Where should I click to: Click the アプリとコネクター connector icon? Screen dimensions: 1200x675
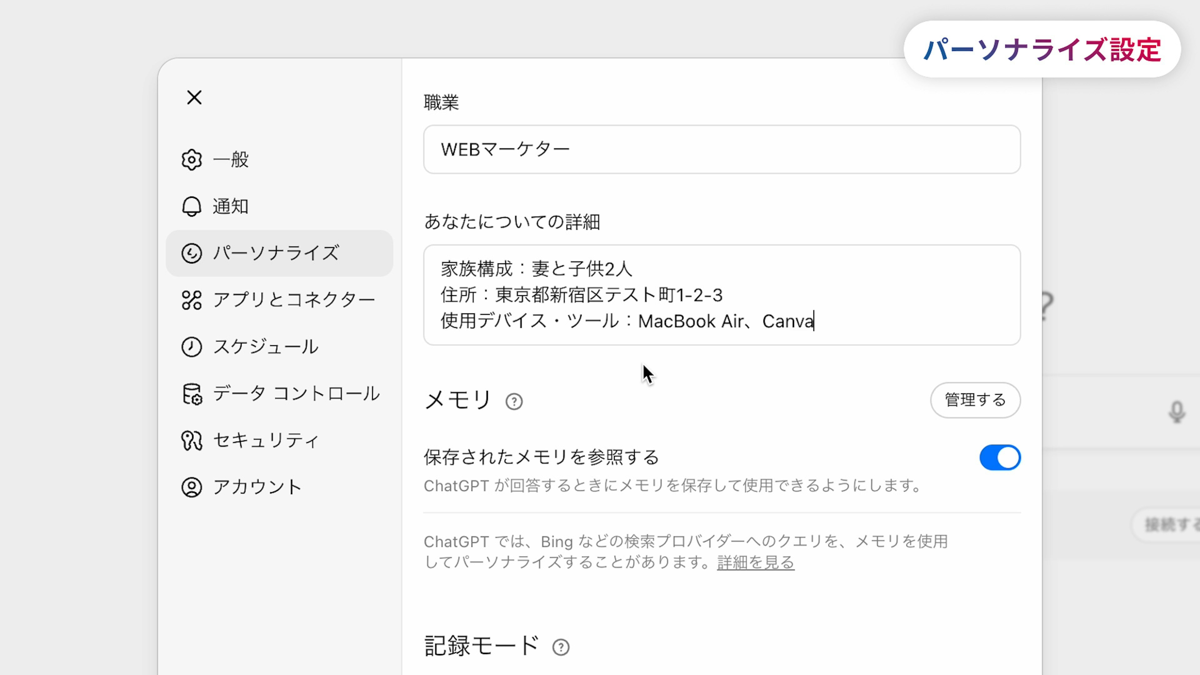tap(192, 300)
